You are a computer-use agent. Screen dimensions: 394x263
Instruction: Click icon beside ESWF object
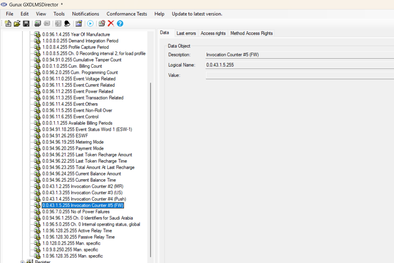click(x=37, y=136)
